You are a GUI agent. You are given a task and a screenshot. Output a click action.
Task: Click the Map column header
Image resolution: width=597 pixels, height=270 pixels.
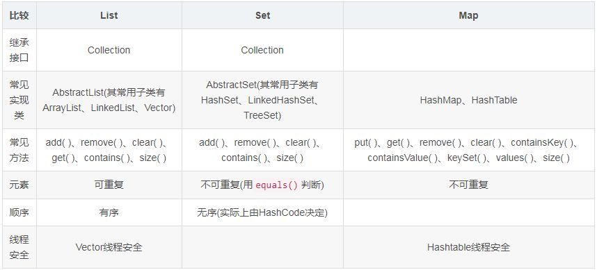point(468,15)
